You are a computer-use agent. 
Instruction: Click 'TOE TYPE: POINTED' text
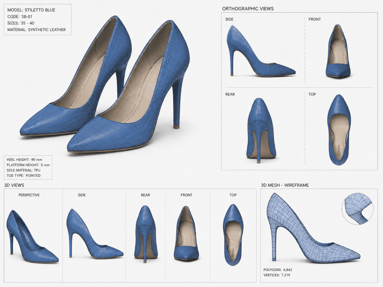(x=24, y=175)
